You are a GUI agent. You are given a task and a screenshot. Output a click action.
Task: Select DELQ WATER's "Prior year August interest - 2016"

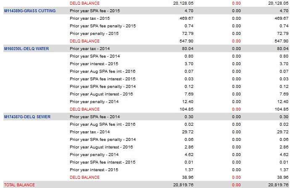point(101,94)
